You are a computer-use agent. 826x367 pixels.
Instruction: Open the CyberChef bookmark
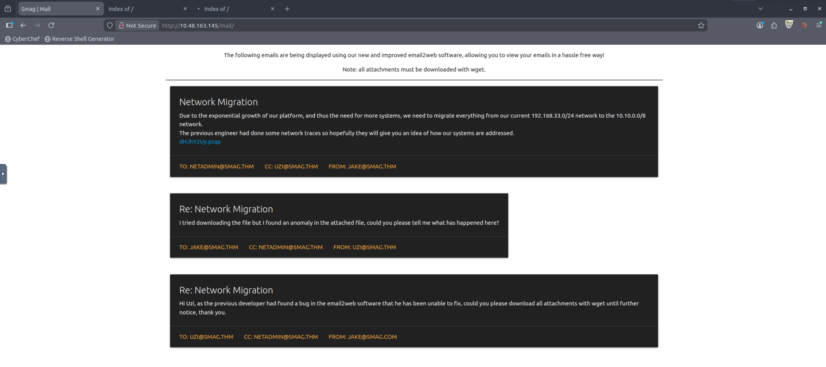[x=22, y=39]
